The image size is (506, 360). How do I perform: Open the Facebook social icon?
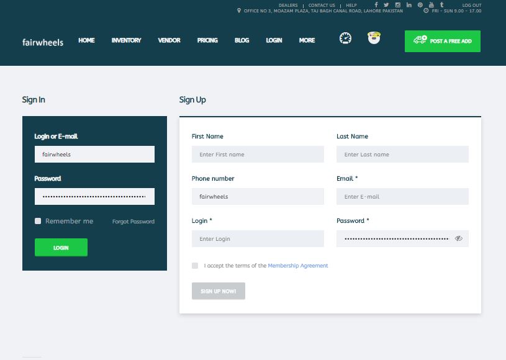(376, 5)
